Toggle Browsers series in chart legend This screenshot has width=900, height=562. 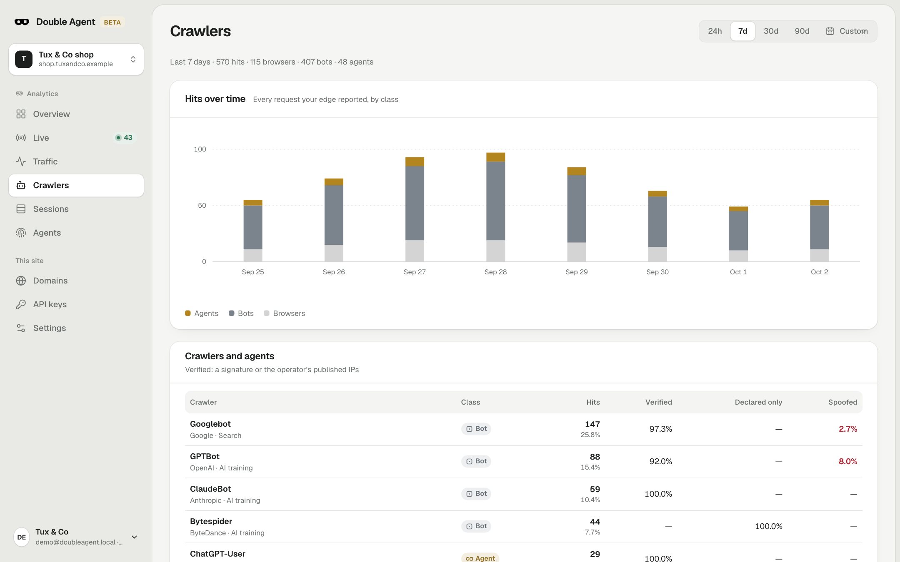click(x=285, y=313)
